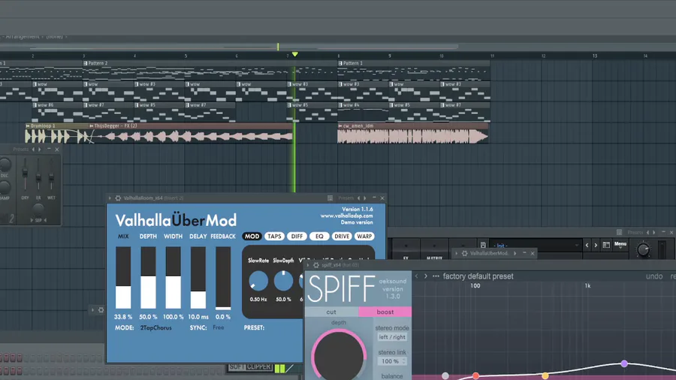Screen dimensions: 676x380
Task: Open the SPIFF preset options three-dot menu
Action: [436, 276]
